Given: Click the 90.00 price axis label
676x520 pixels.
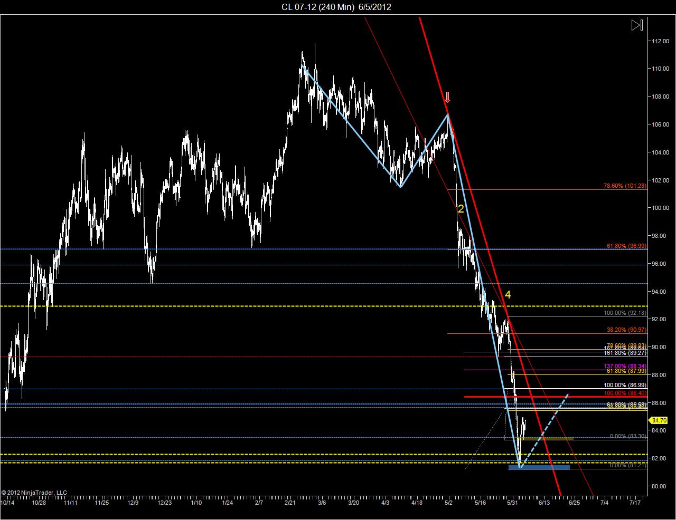Looking at the screenshot, I should click(659, 347).
